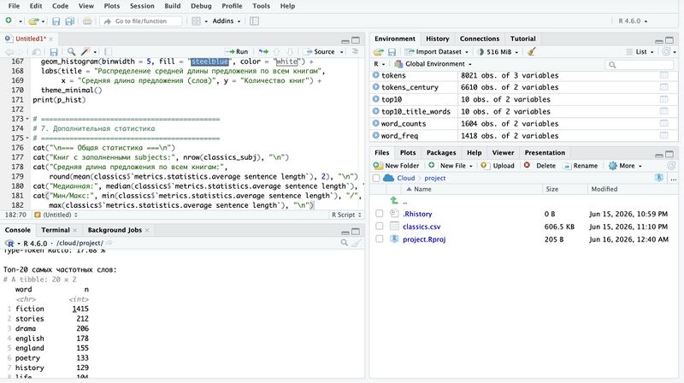The height and width of the screenshot is (383, 684).
Task: Open the project.Rproj file
Action: 424,239
